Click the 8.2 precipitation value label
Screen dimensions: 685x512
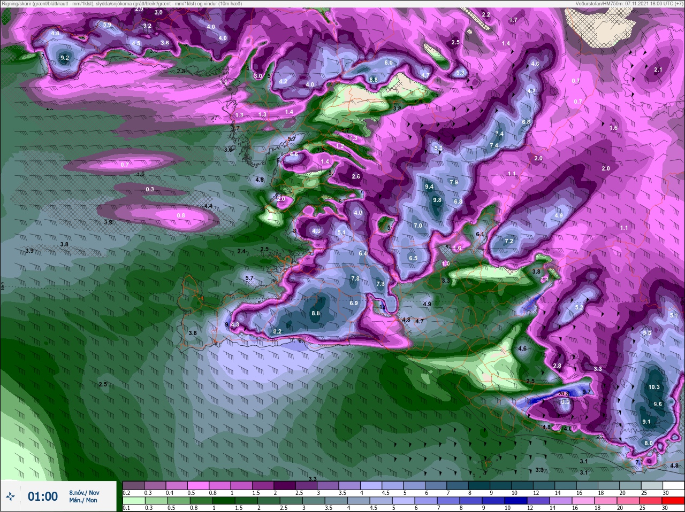[x=277, y=331]
